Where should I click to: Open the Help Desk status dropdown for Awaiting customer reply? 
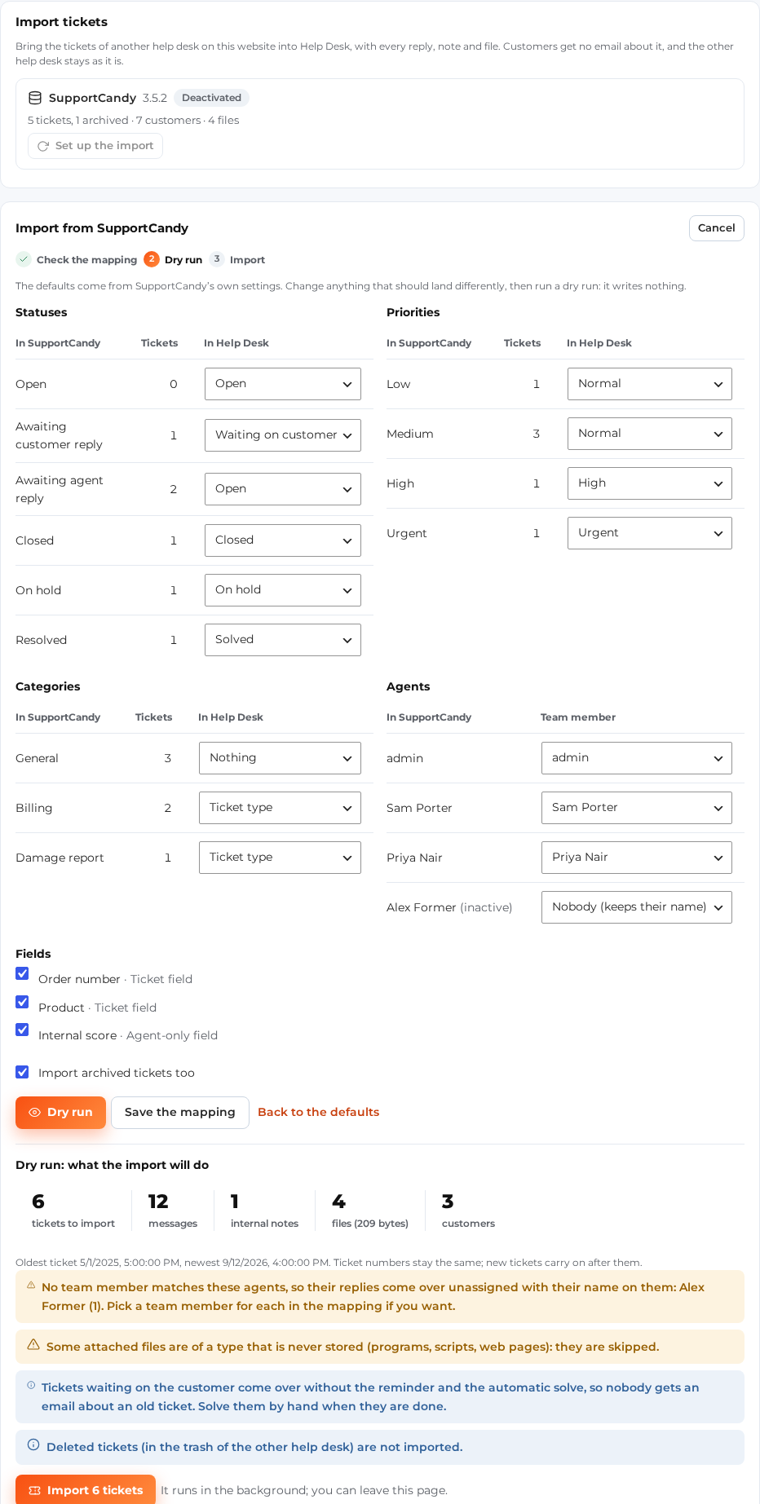pos(282,435)
